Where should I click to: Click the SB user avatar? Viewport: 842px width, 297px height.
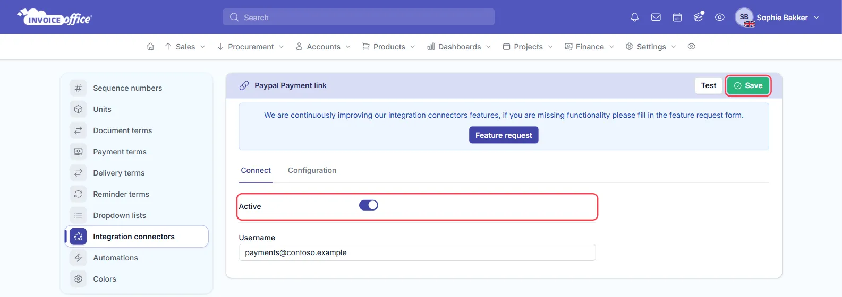coord(744,17)
